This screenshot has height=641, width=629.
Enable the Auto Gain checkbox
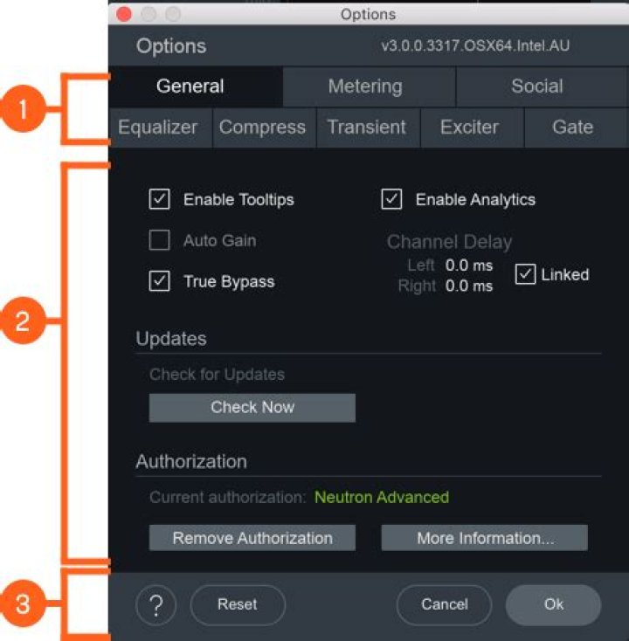[x=159, y=240]
